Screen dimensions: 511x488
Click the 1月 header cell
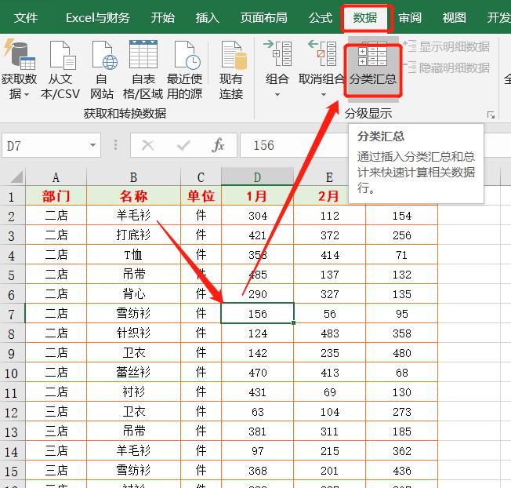(x=257, y=195)
